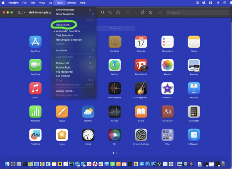The image size is (232, 169).
Task: Click the Share toolbar button
Action: point(118,12)
